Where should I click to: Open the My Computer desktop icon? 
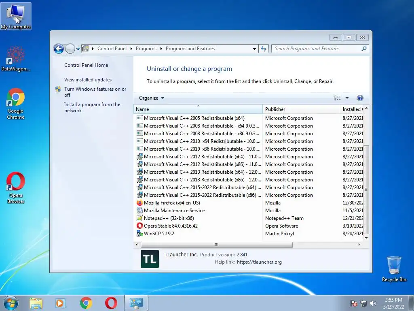point(16,16)
